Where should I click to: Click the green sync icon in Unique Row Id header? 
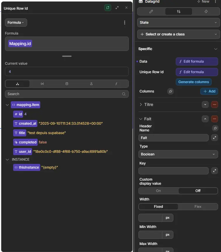click(108, 8)
